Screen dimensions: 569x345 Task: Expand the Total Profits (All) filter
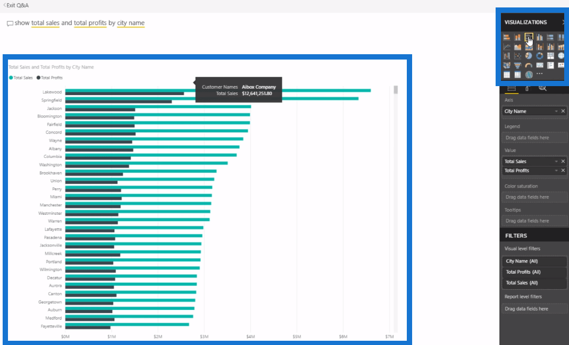(534, 272)
